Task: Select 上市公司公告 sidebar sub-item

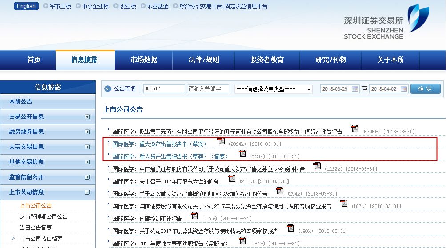Action: pyautogui.click(x=36, y=205)
